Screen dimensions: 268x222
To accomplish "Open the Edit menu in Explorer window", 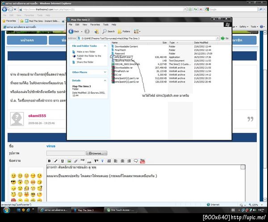I will (x=77, y=25).
